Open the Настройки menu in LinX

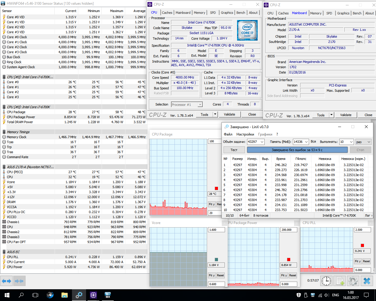(245, 134)
